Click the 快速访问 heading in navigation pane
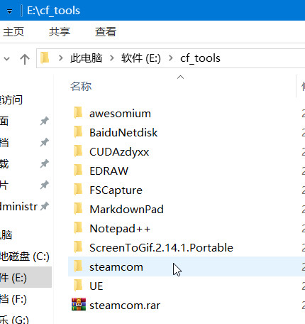The height and width of the screenshot is (324, 305). pos(11,100)
